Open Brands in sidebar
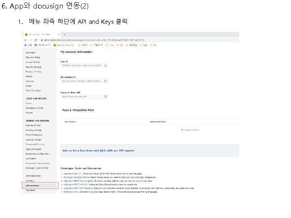Viewport: 291px width, 218px height. tap(29, 76)
